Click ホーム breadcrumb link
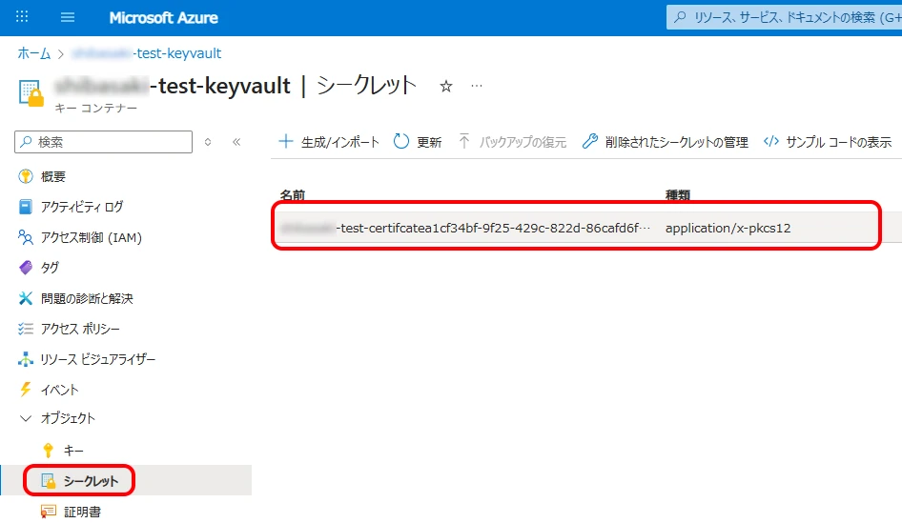Viewport: 902px width, 523px height. tap(34, 53)
